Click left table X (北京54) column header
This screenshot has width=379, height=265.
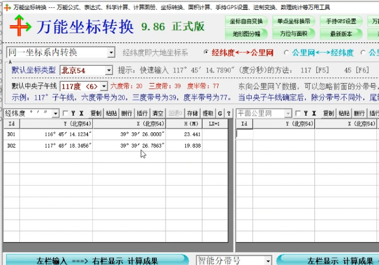129,124
